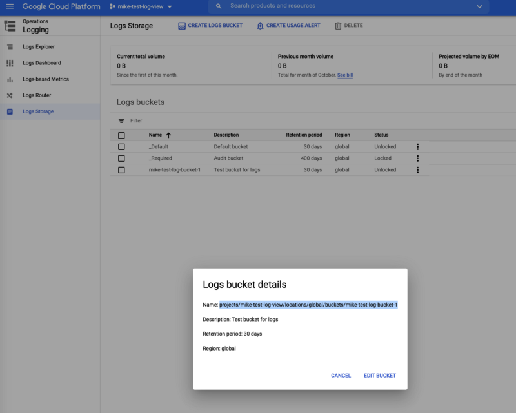Viewport: 516px width, 413px height.
Task: Click the Delete trash can icon
Action: point(338,26)
